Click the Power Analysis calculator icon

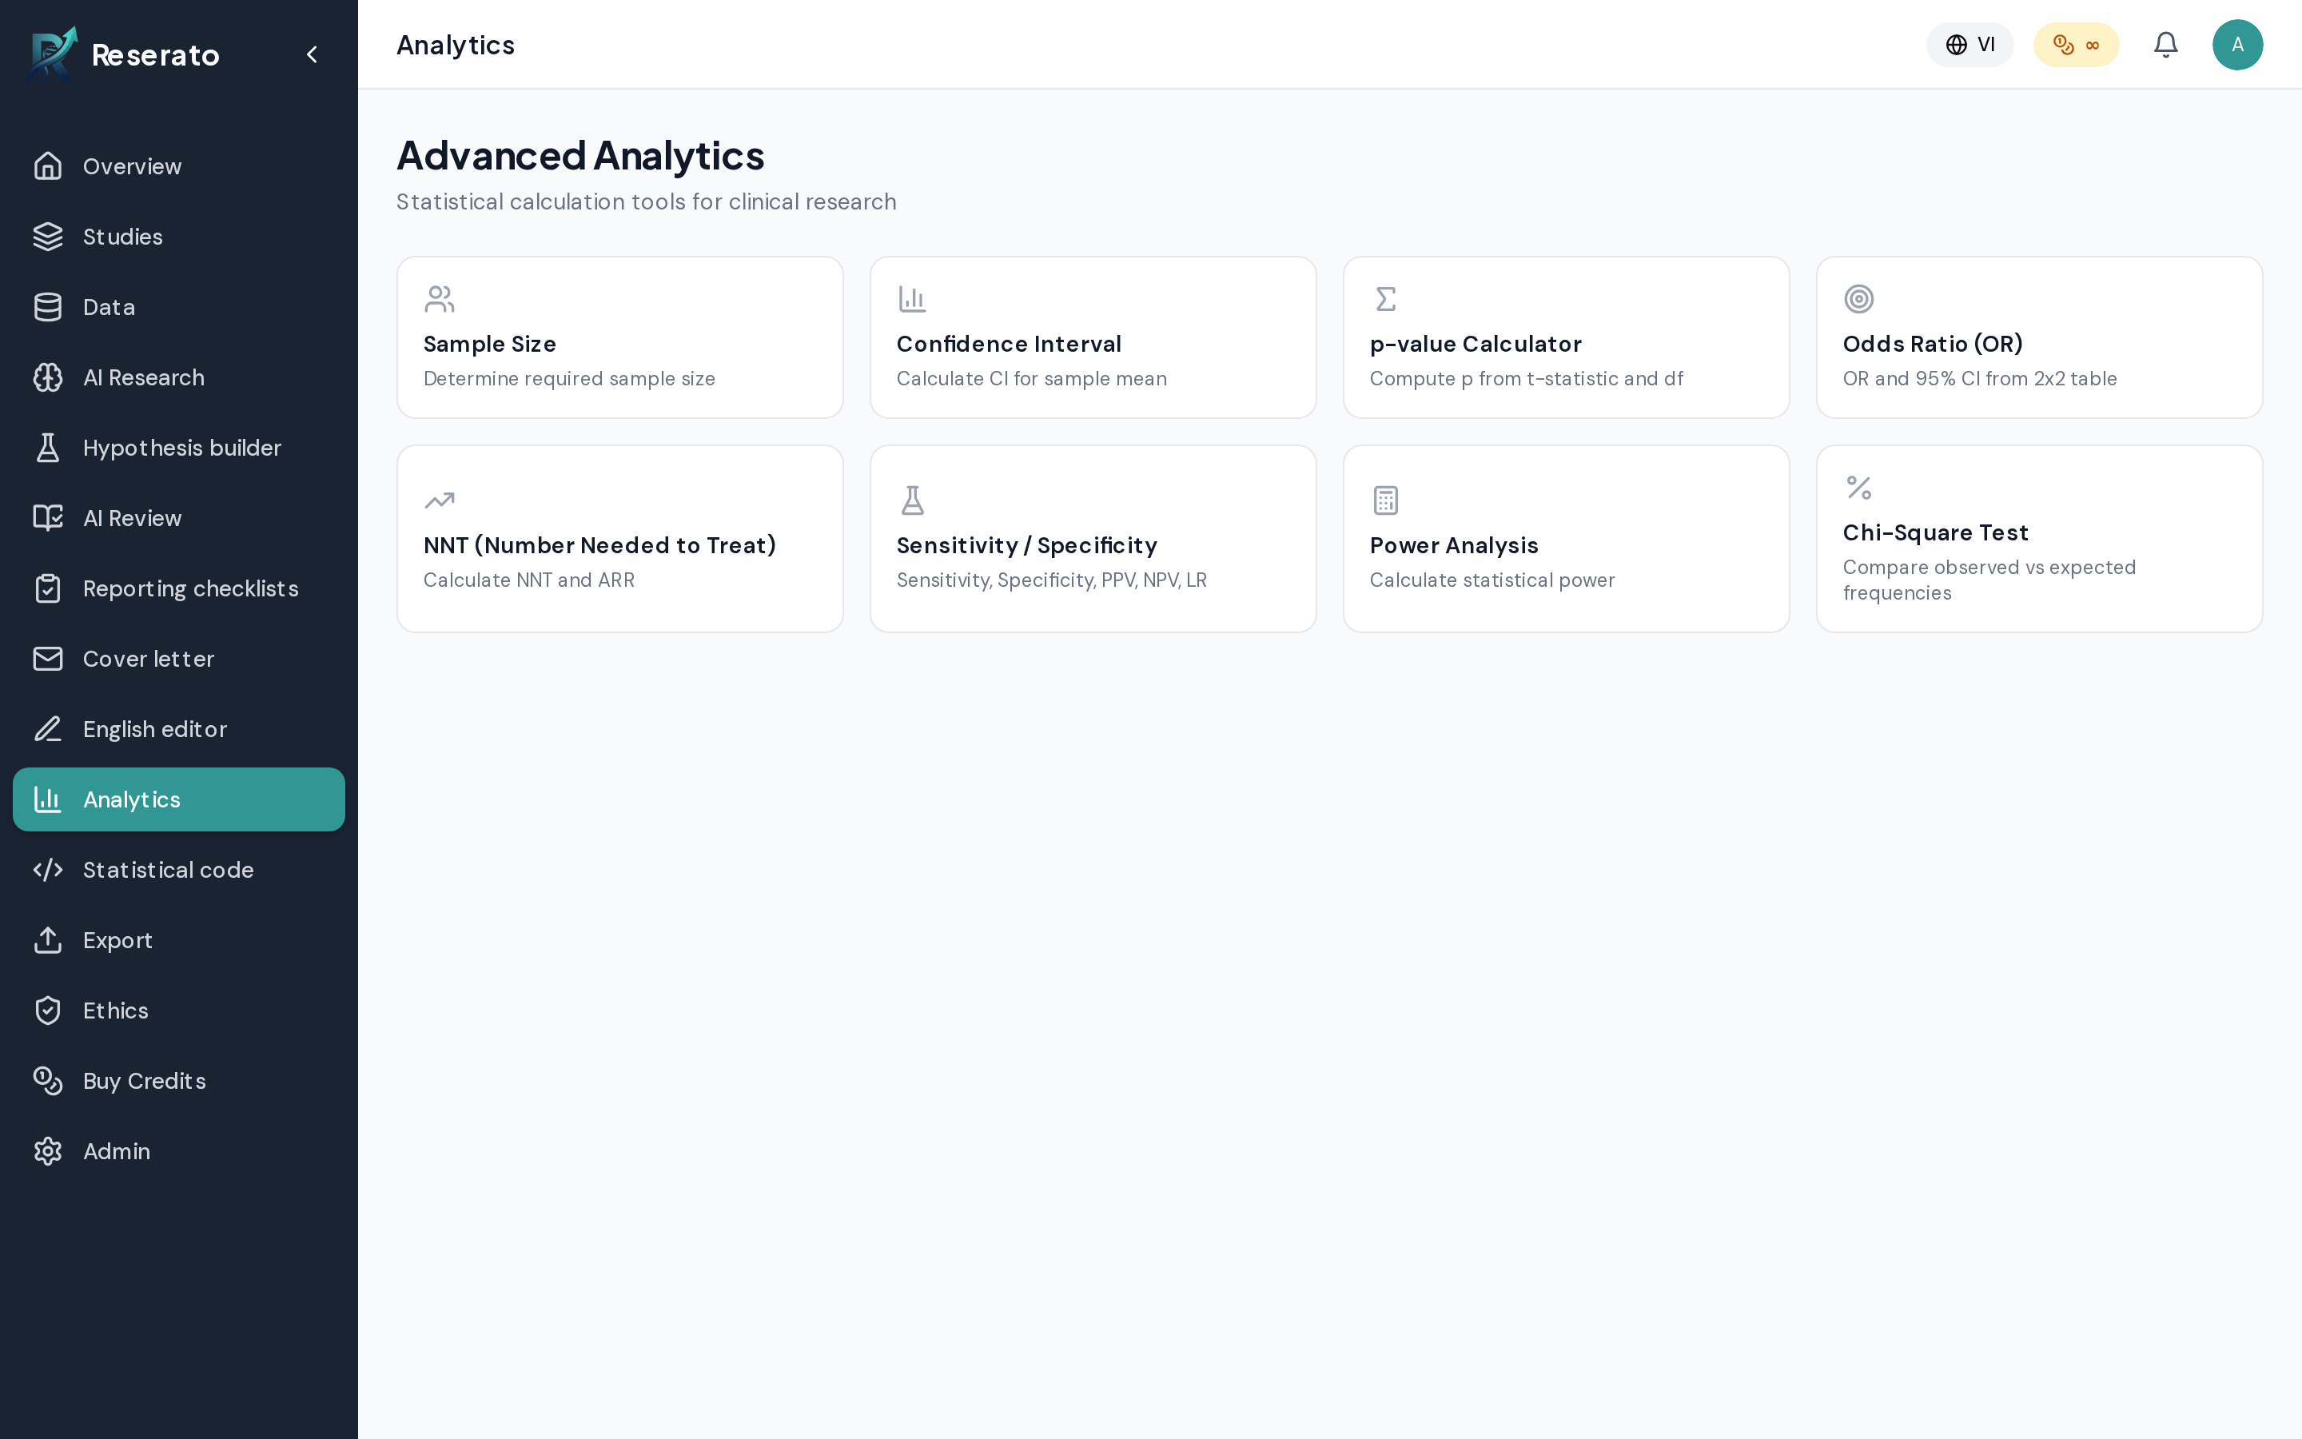(x=1385, y=500)
